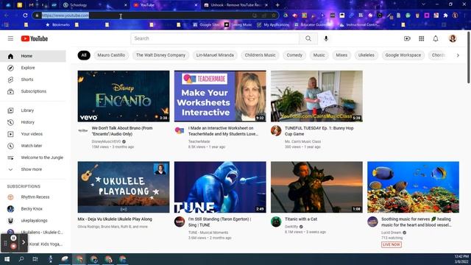
Task: Open notifications bell
Action: tap(436, 38)
